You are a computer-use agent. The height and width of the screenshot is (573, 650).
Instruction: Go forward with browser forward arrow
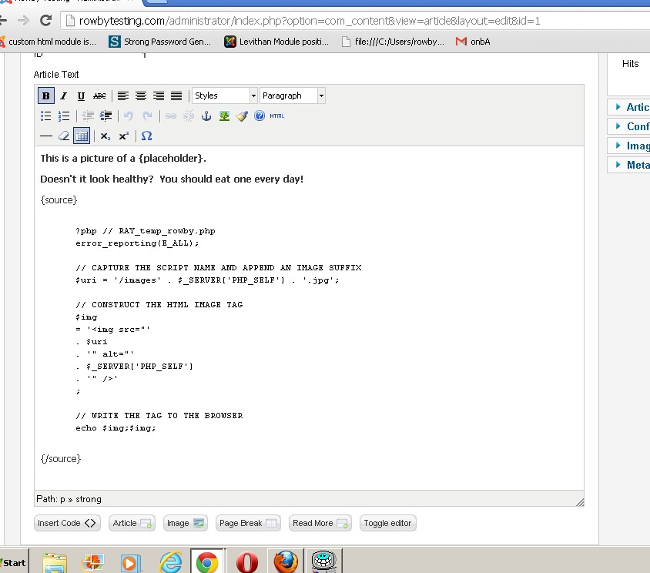(23, 20)
